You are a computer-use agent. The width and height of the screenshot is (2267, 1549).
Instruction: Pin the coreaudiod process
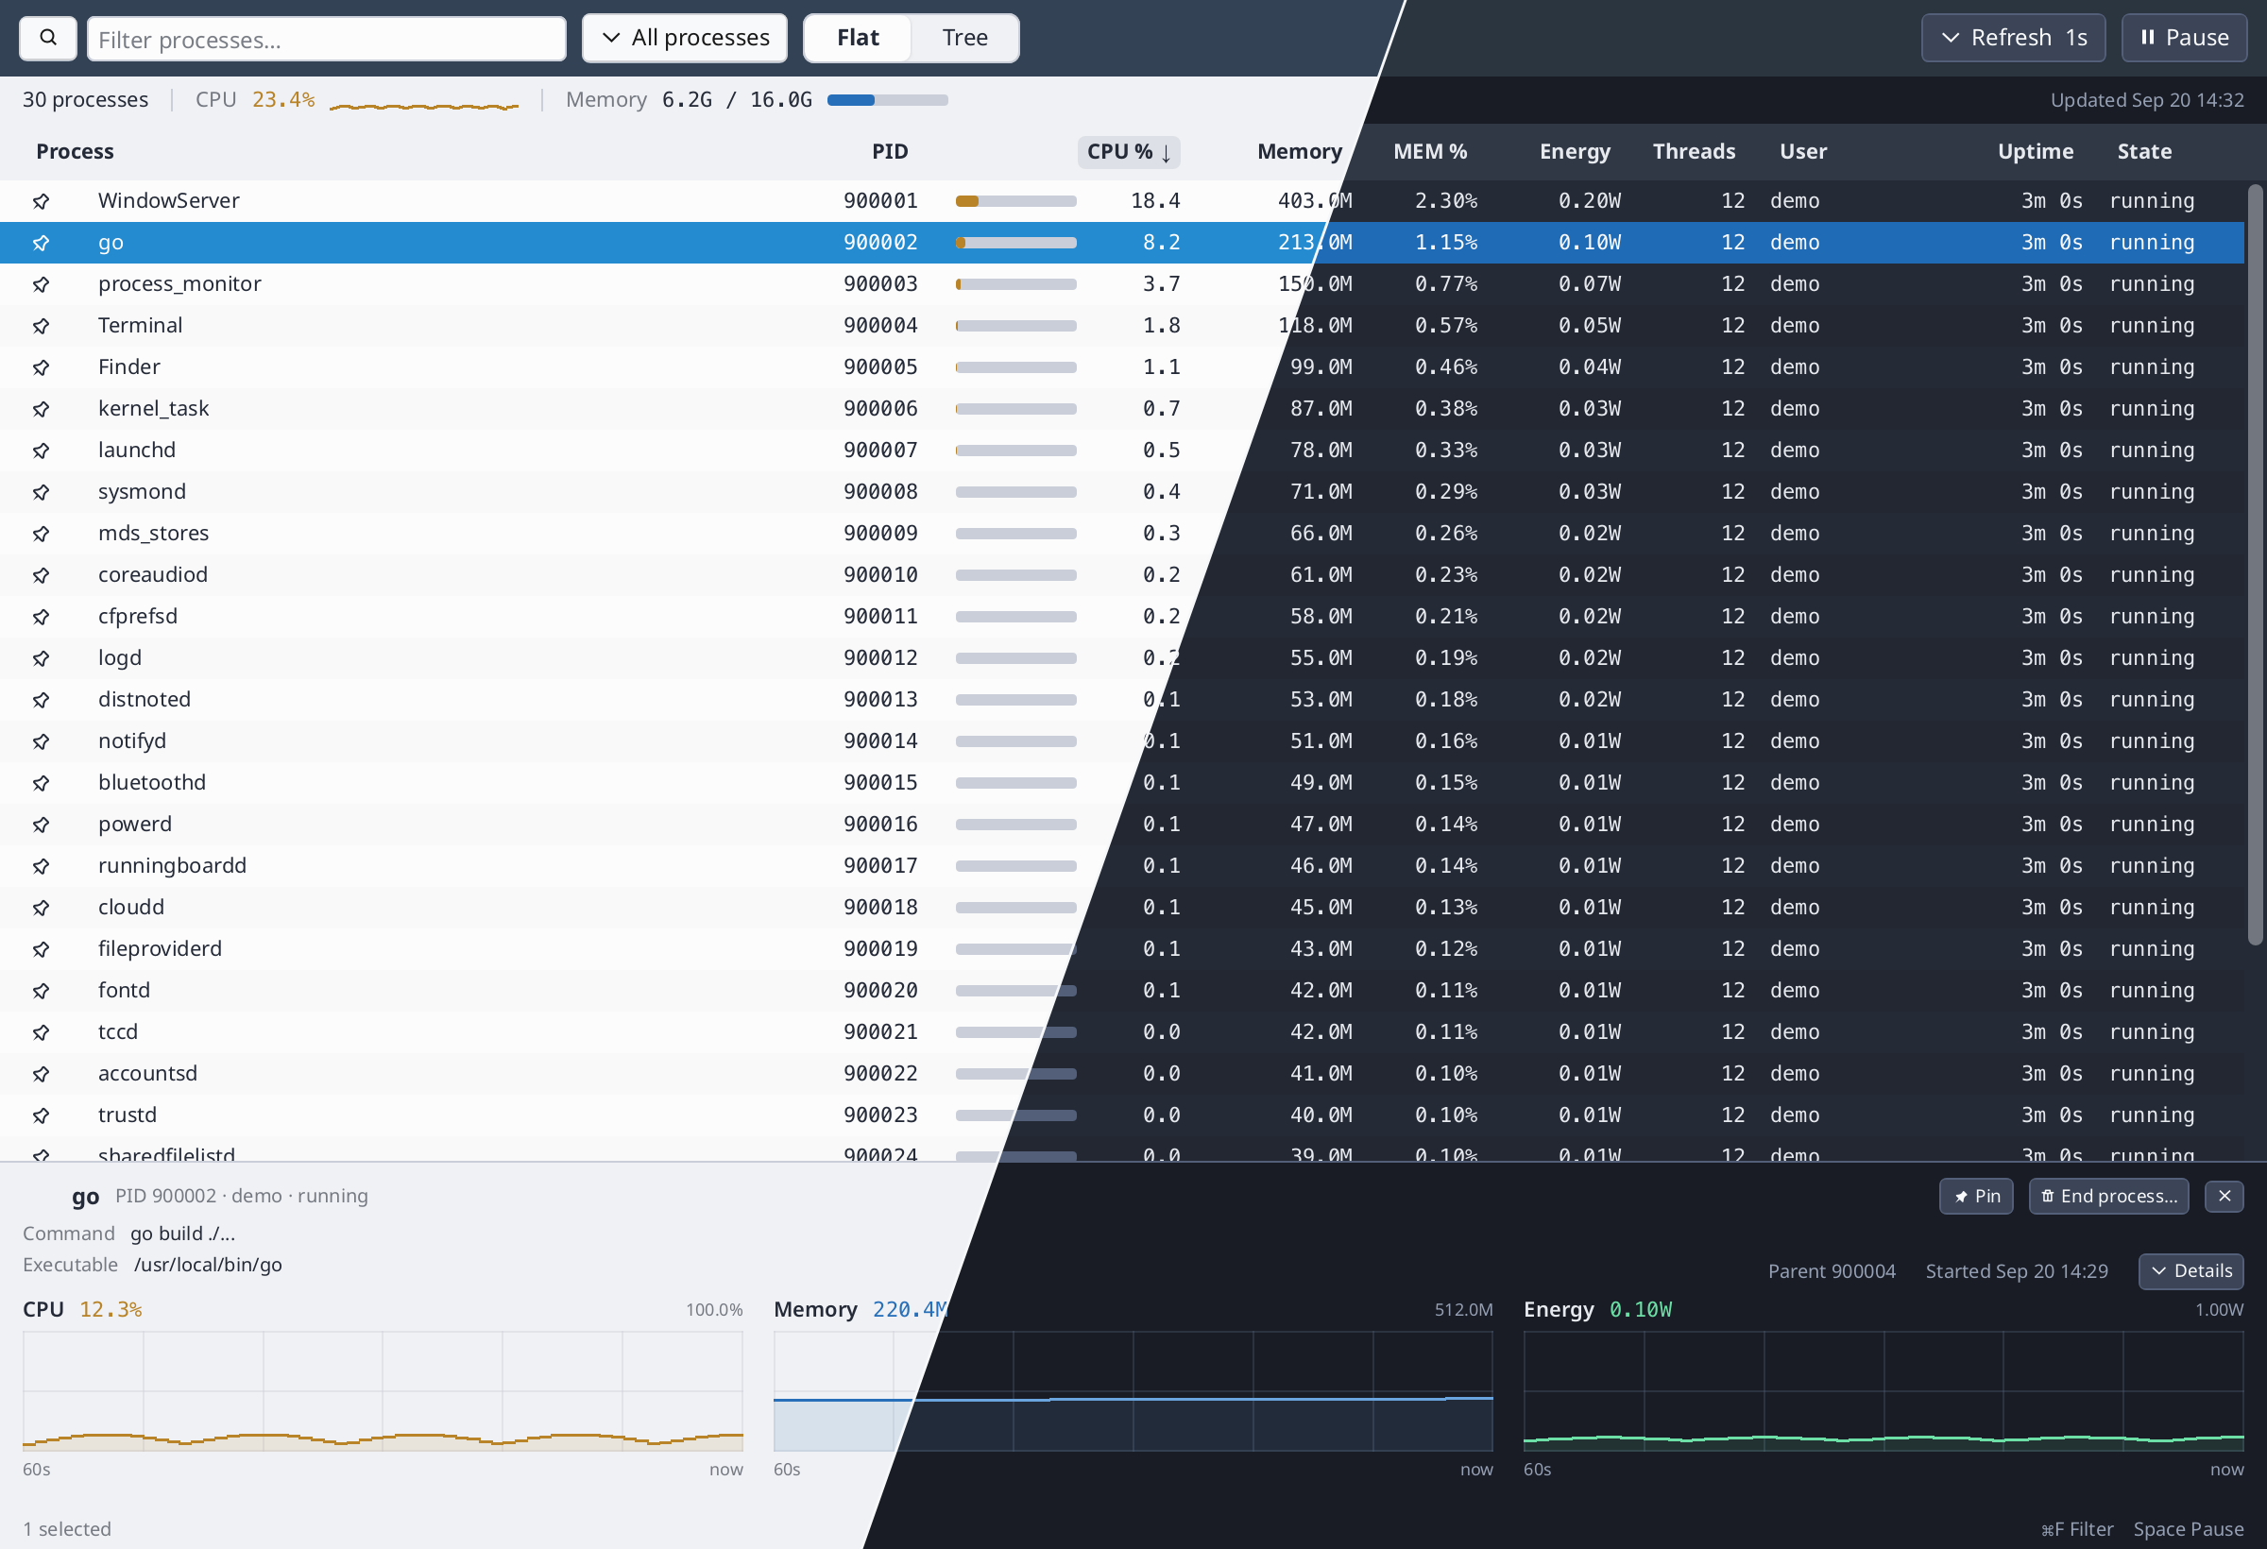pos(41,574)
